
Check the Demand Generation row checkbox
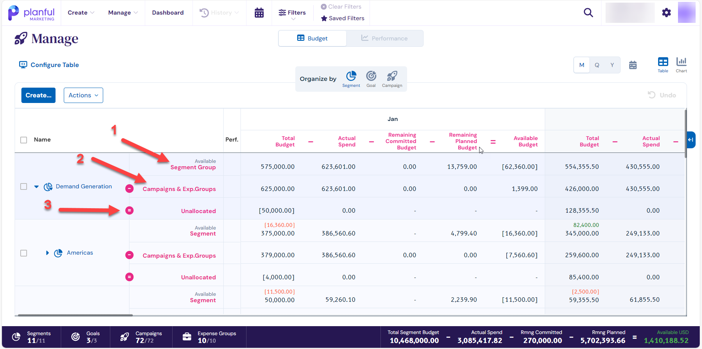24,186
